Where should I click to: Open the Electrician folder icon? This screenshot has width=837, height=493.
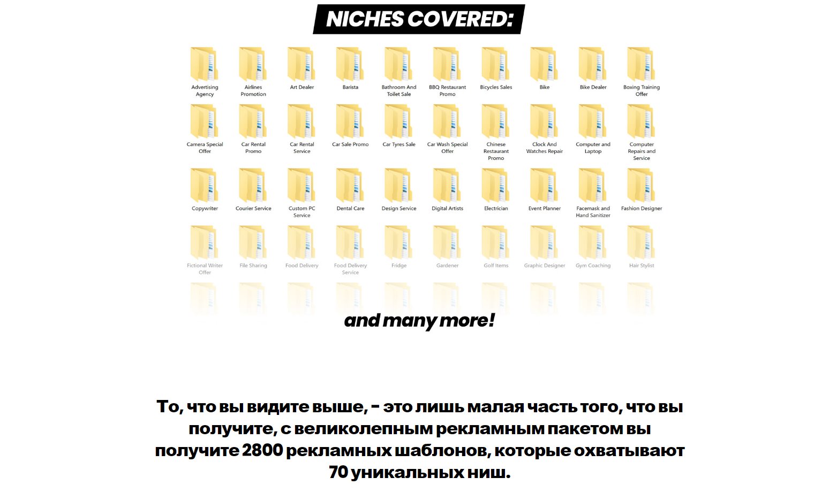coord(496,186)
